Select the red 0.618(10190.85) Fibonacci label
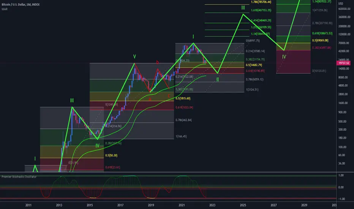The image size is (354, 209). click(255, 71)
